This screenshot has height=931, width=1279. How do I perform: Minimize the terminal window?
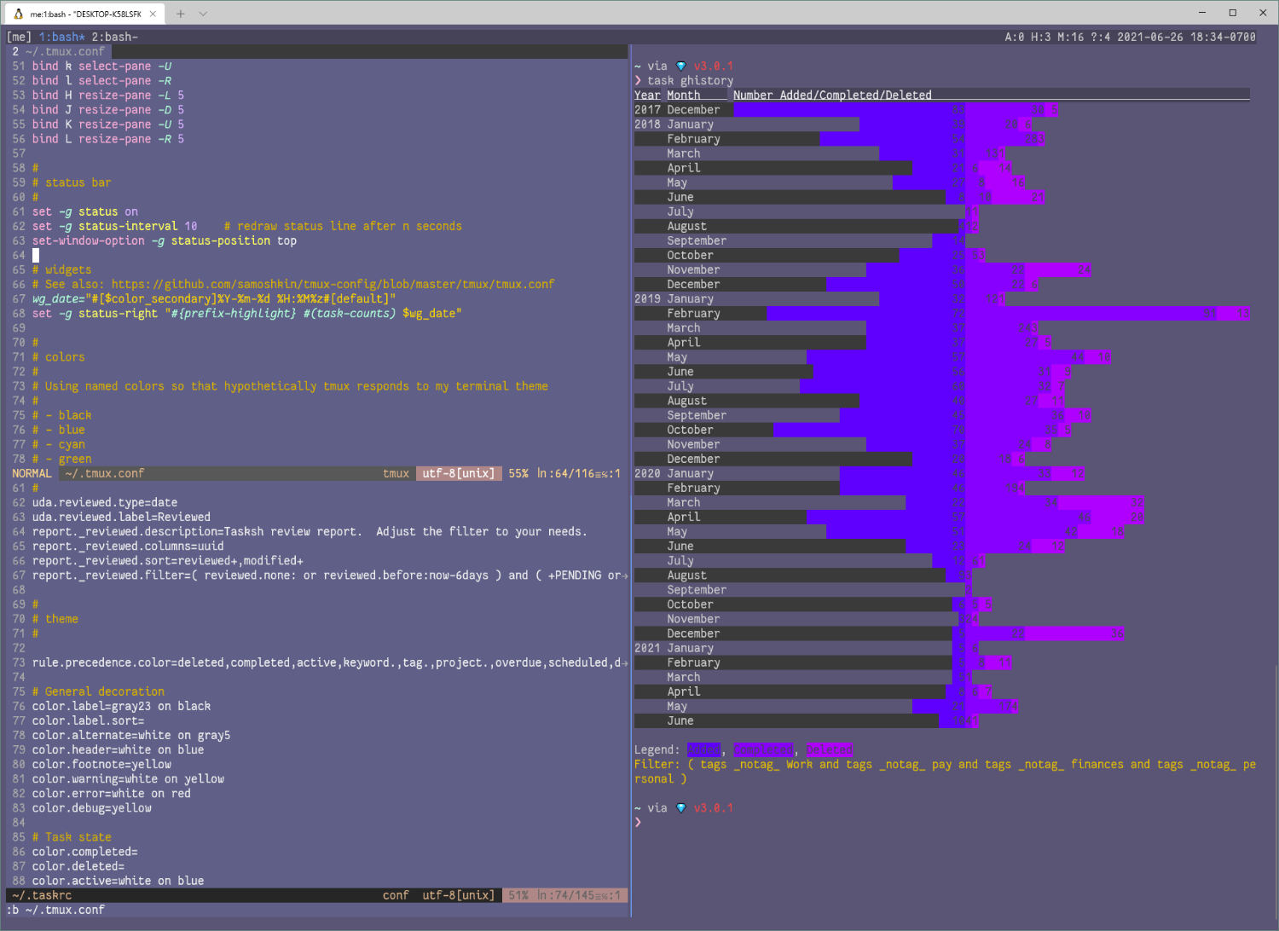[1202, 12]
